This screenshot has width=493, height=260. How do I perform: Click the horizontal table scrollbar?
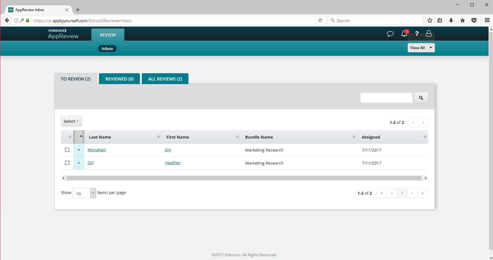tap(244, 178)
